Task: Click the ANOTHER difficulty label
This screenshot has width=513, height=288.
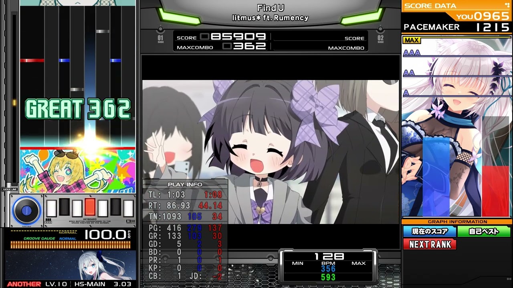Action: coord(24,284)
